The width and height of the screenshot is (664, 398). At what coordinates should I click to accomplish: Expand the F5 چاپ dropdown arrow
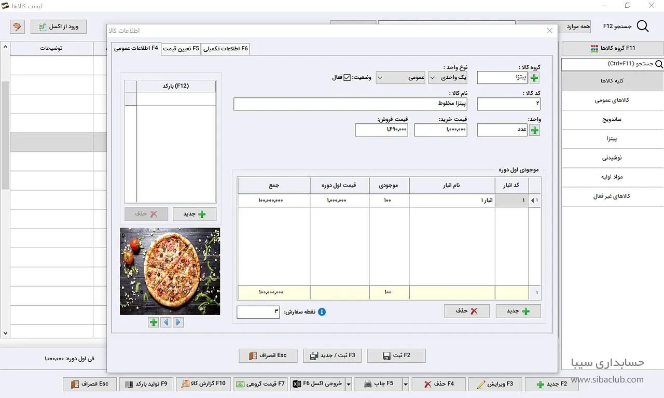(x=406, y=384)
